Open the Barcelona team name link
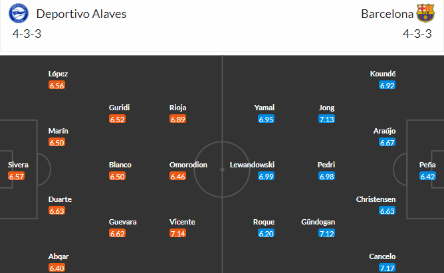 387,14
